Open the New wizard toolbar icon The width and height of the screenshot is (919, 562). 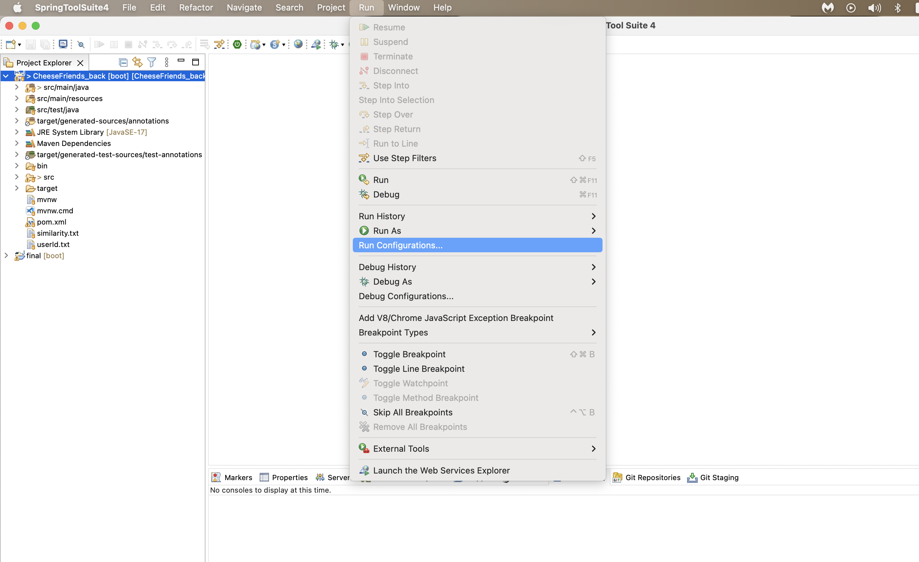point(11,44)
